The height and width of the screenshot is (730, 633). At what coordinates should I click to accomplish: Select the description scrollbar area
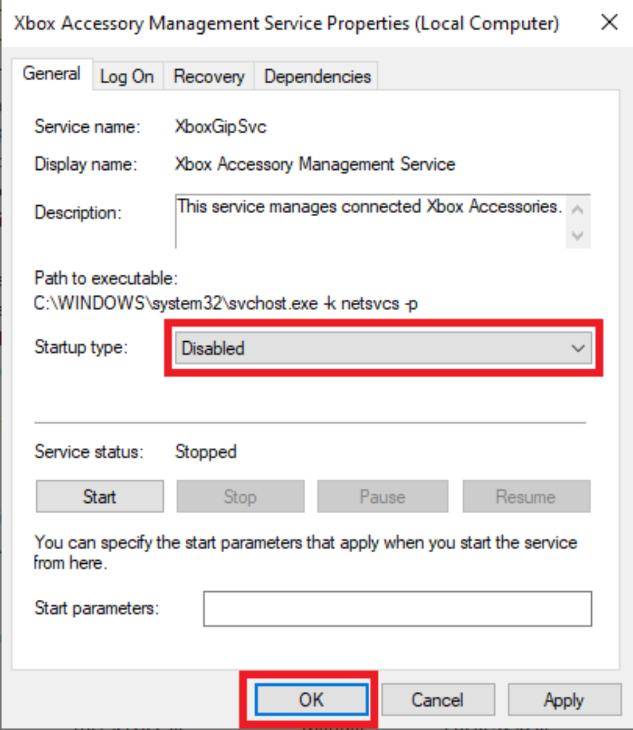click(x=577, y=220)
